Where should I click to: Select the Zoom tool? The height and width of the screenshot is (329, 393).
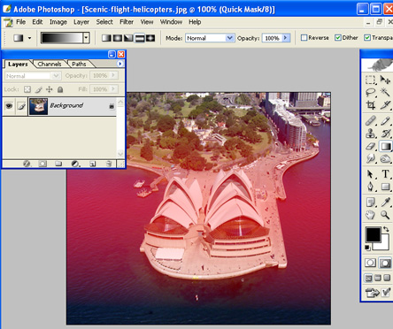tap(385, 215)
